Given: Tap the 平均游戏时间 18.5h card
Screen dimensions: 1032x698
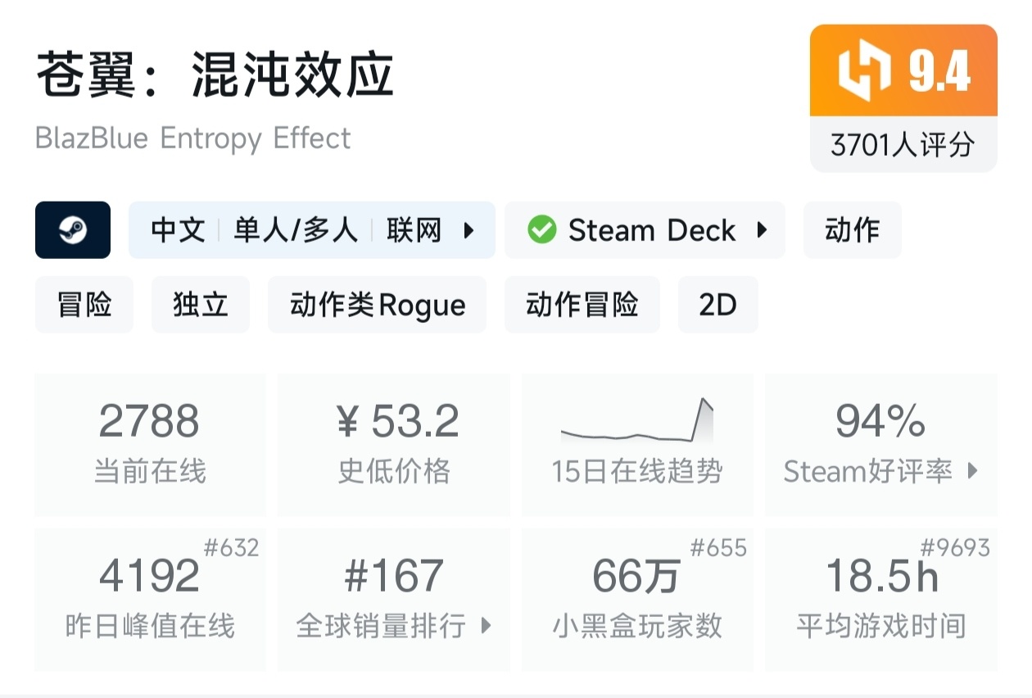Looking at the screenshot, I should 880,600.
